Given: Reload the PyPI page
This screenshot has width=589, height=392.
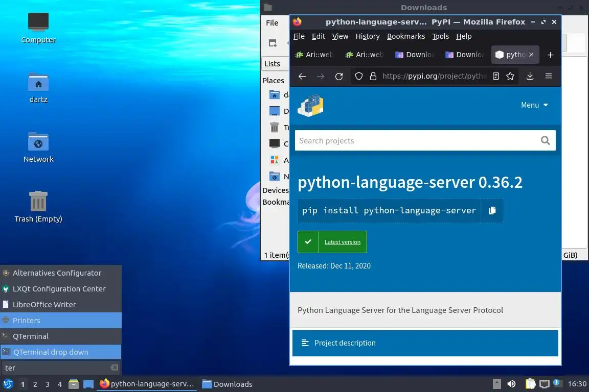Looking at the screenshot, I should coord(339,76).
